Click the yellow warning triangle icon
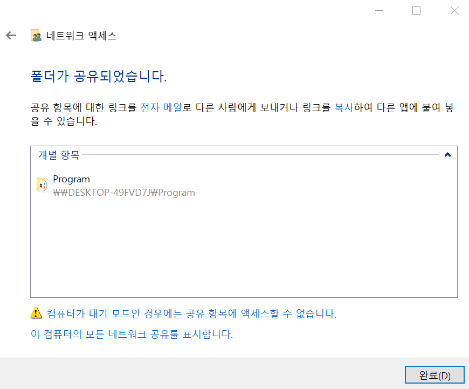469x389 pixels. (36, 313)
